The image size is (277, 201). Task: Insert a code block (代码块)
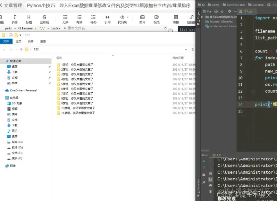click(122, 19)
